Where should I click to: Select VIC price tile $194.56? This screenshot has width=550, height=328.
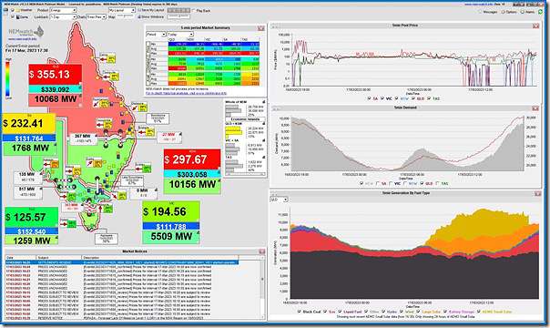click(171, 211)
